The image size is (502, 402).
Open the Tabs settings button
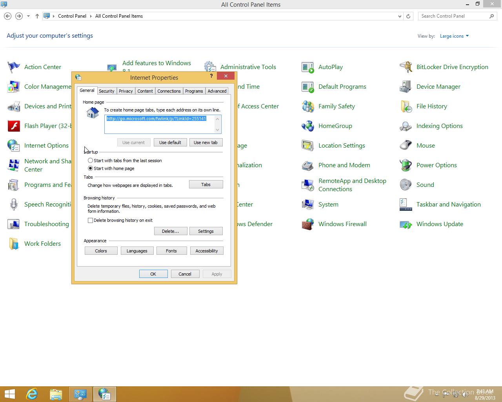[x=206, y=185]
